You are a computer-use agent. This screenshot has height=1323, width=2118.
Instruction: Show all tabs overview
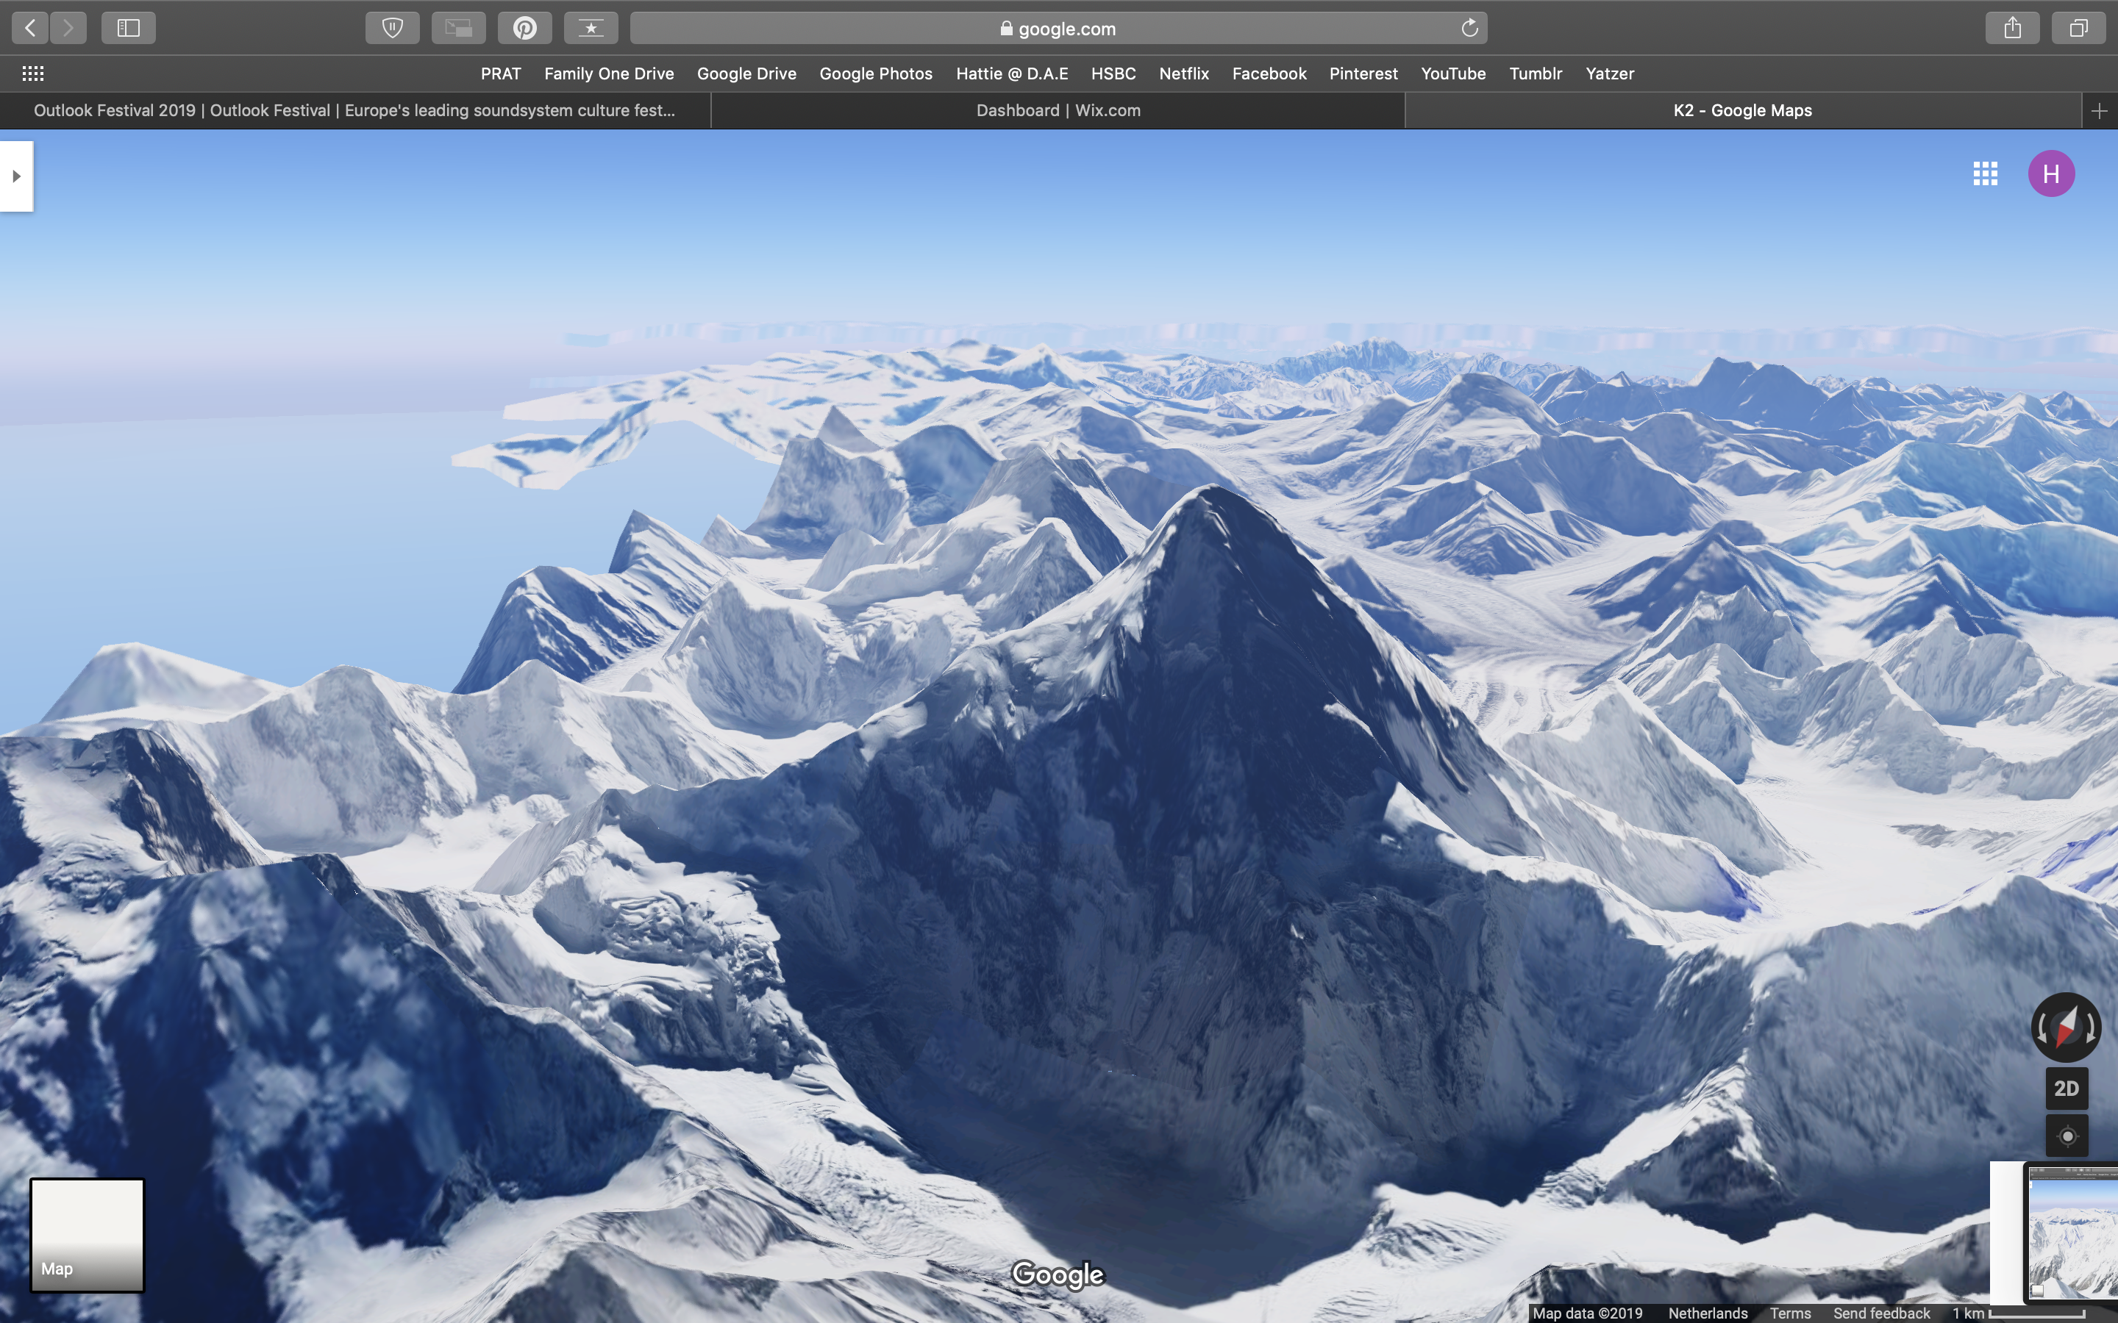coord(2078,28)
